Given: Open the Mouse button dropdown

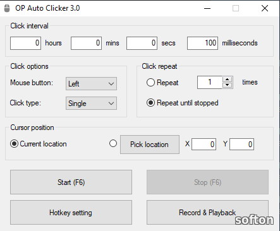Looking at the screenshot, I should click(91, 84).
